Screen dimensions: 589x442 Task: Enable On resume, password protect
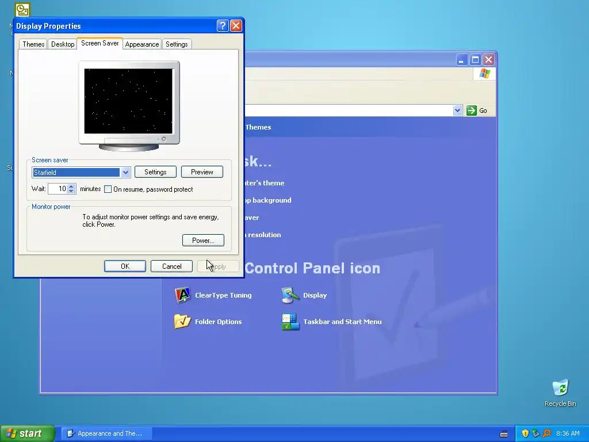click(x=108, y=189)
